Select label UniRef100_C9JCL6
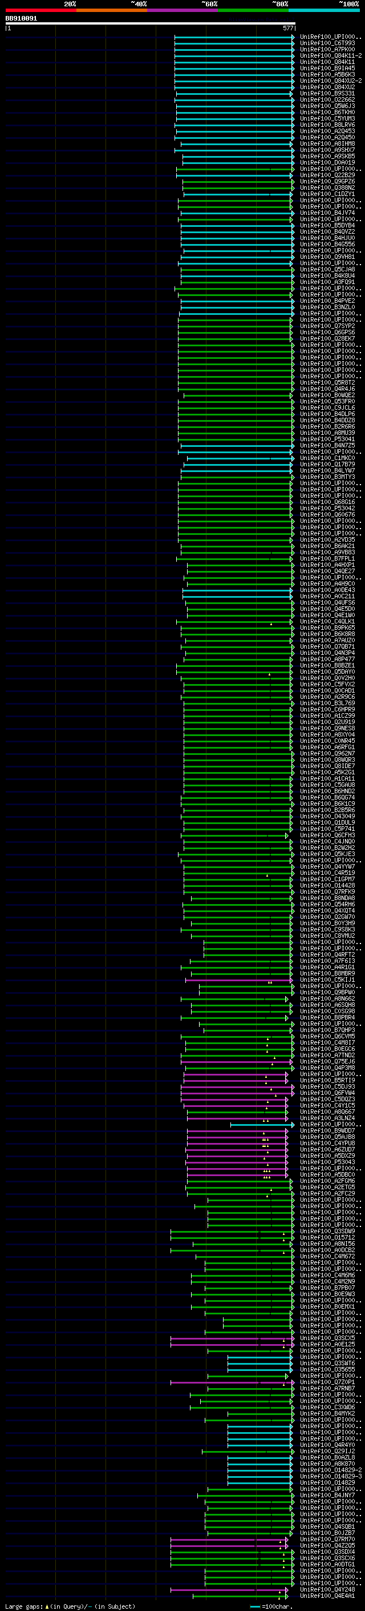Viewport: 365px width, 1611px height. (327, 408)
